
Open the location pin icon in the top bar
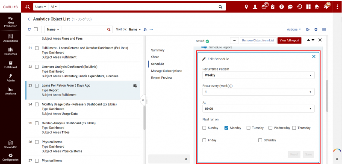pos(246,7)
